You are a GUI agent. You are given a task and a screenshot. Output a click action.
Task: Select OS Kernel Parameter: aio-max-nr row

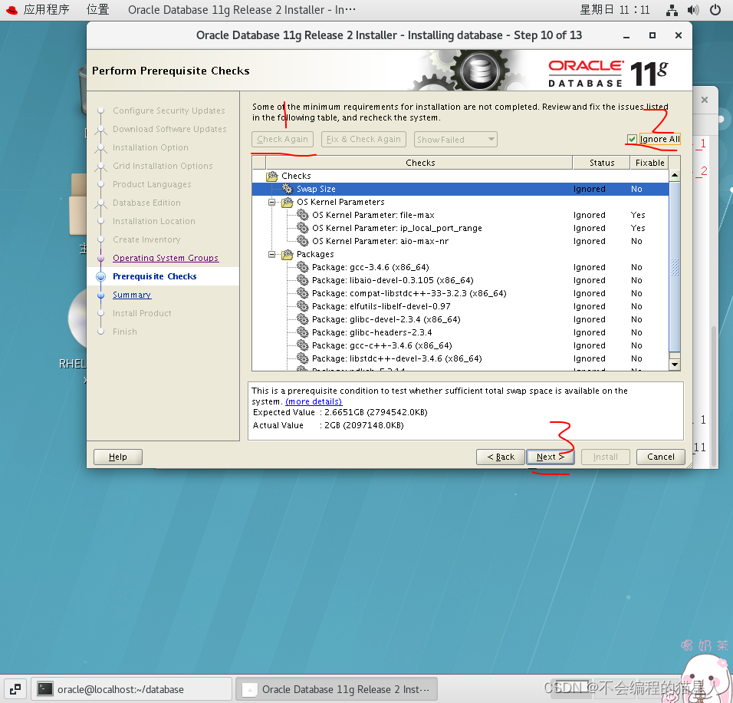[x=461, y=241]
